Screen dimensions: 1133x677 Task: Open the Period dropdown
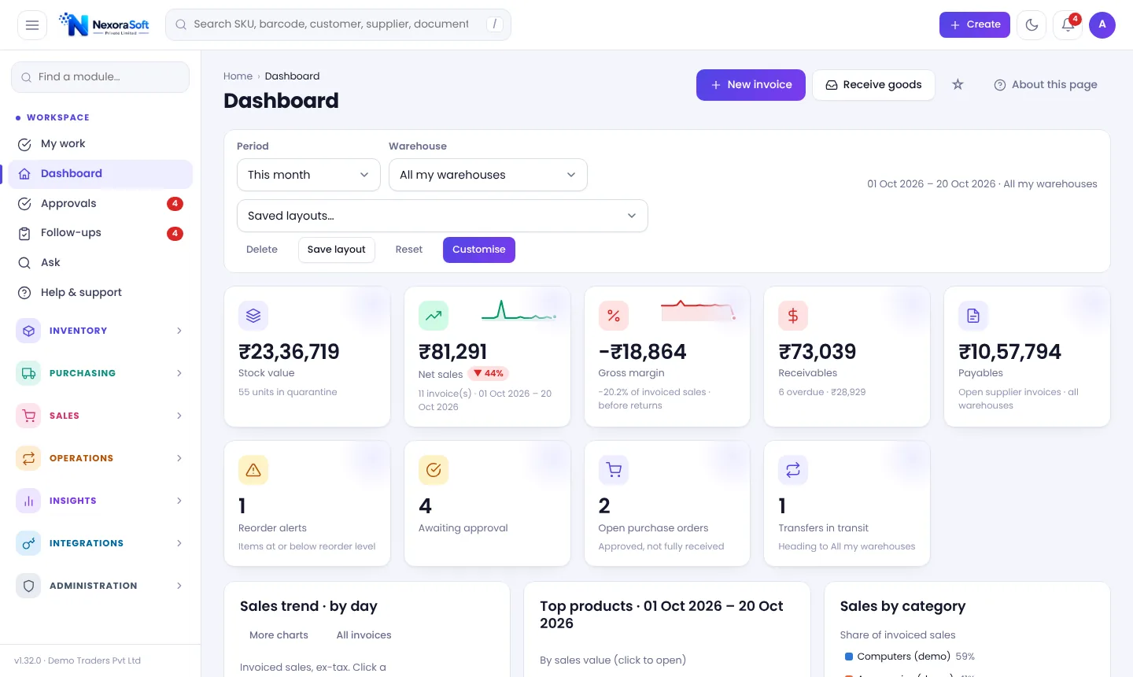click(308, 175)
